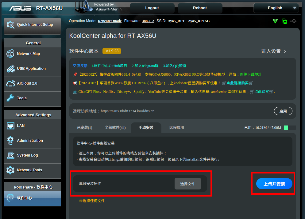Click 启用 to enable remote access

click(283, 111)
